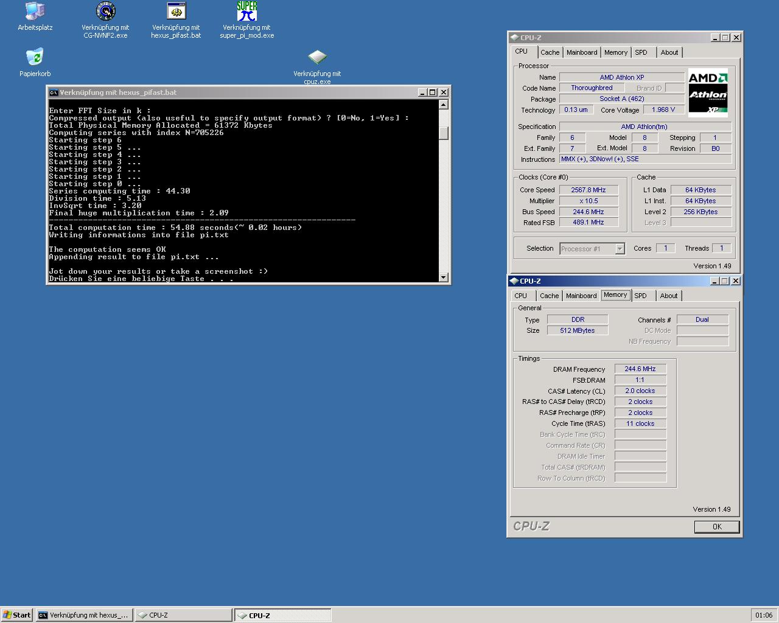
Task: Click the FSB:DRAM ratio value 1:1
Action: (x=640, y=380)
